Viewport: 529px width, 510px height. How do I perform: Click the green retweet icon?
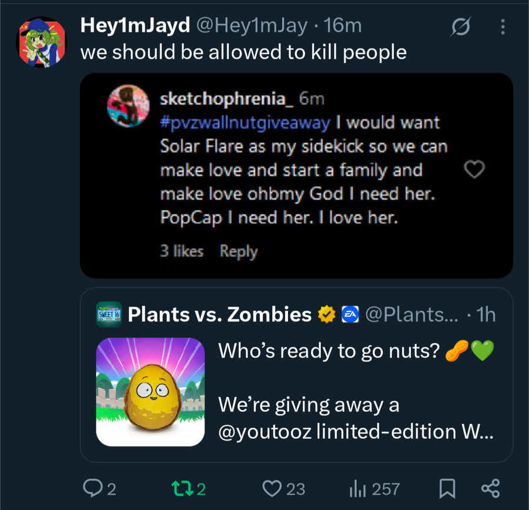(x=179, y=488)
